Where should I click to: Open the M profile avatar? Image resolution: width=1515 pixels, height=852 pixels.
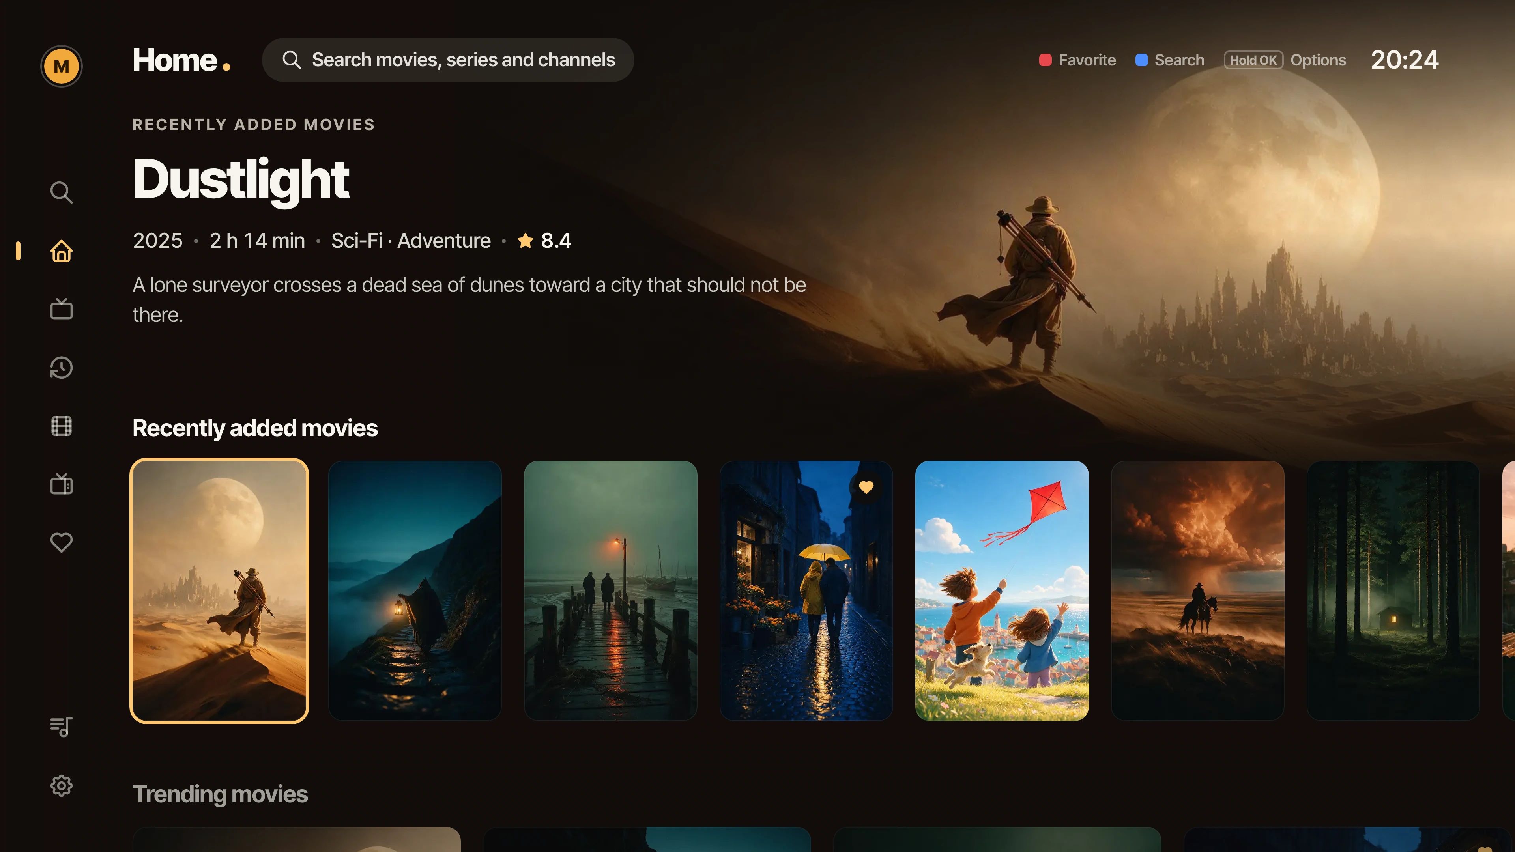(x=61, y=66)
